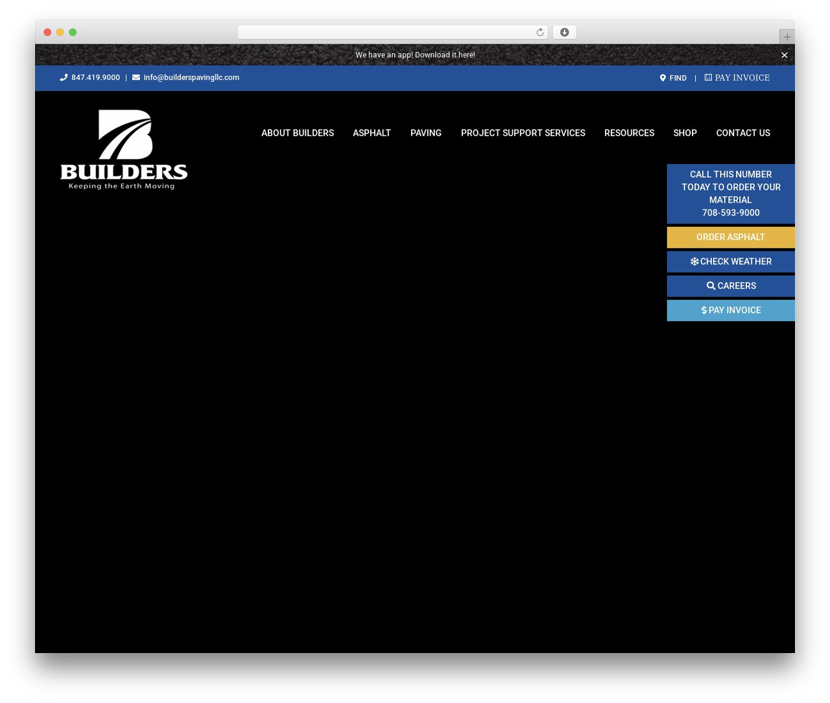The image size is (830, 703).
Task: Click the green maximize window button
Action: coord(73,32)
